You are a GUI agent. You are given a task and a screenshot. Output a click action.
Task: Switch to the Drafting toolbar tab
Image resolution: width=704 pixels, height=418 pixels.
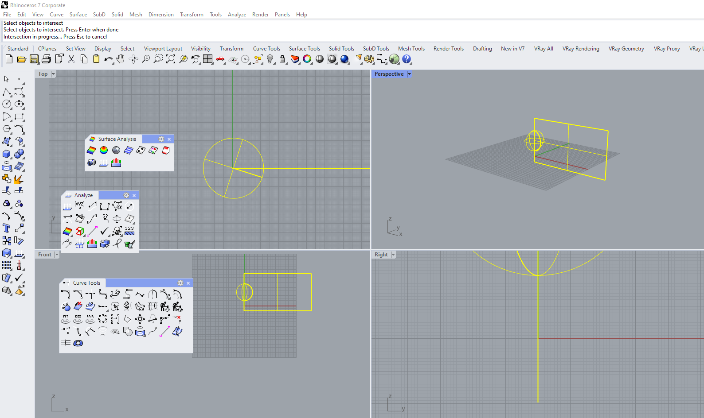(482, 49)
